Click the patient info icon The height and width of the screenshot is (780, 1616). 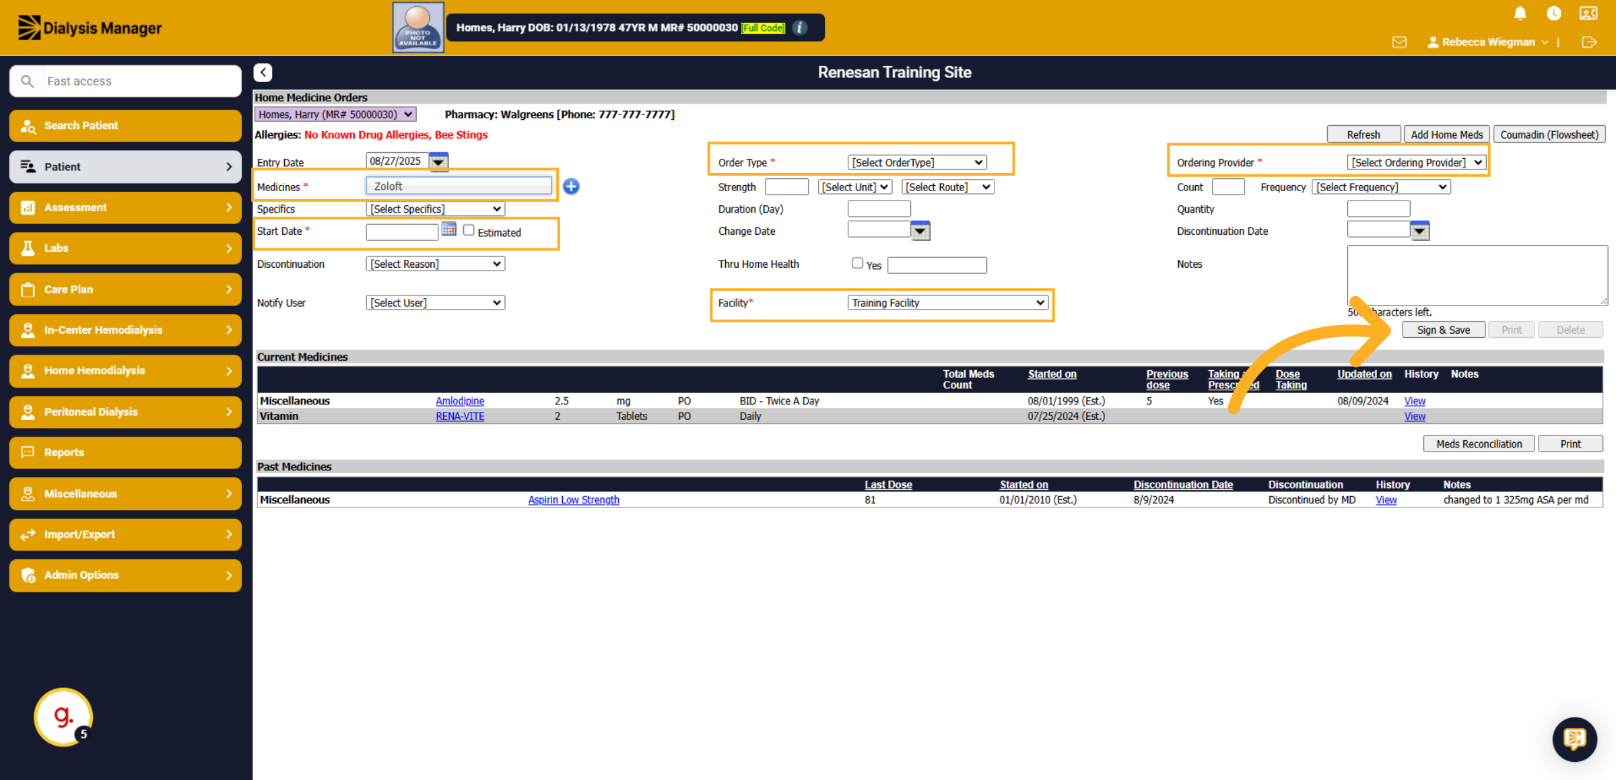tap(800, 28)
